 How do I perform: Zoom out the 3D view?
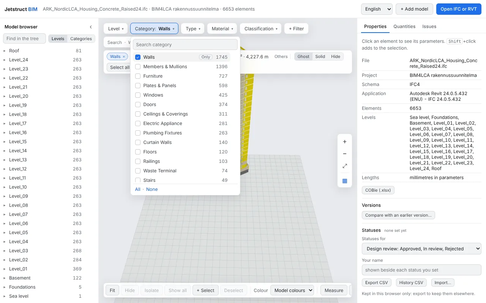click(345, 154)
